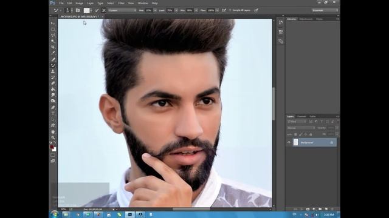Select the Path Selection tool
The image size is (389, 218).
(x=53, y=119)
